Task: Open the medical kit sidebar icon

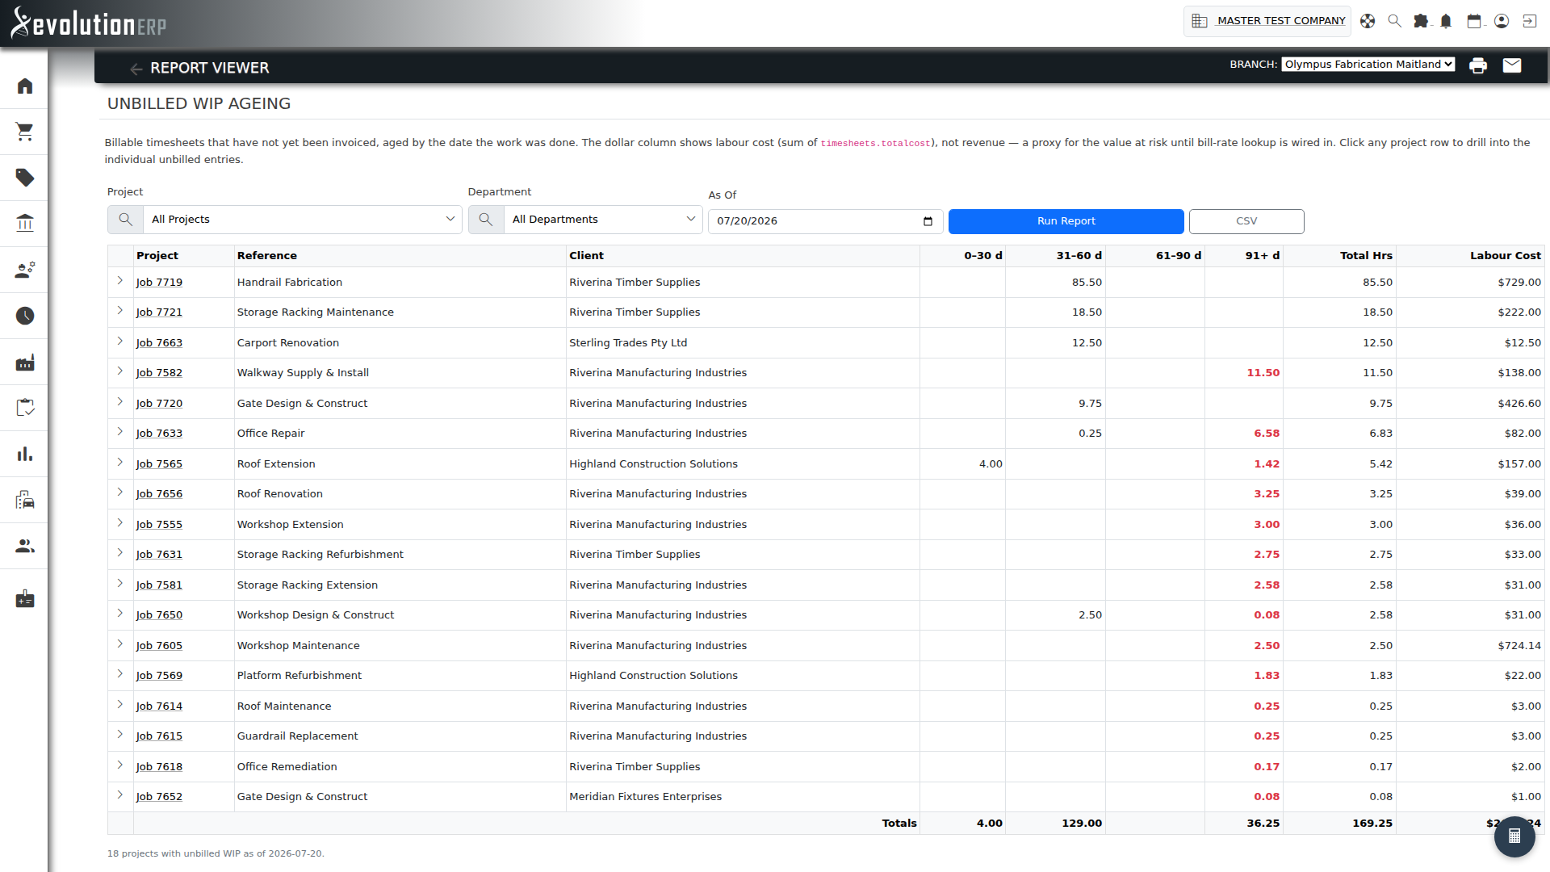Action: [x=25, y=599]
